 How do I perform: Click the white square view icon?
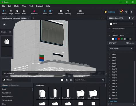tap(62, 80)
